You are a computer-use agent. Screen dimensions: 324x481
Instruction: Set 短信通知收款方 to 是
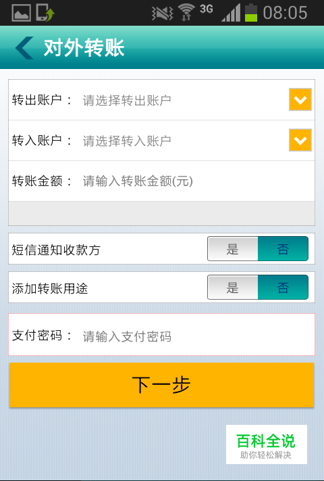pyautogui.click(x=233, y=249)
